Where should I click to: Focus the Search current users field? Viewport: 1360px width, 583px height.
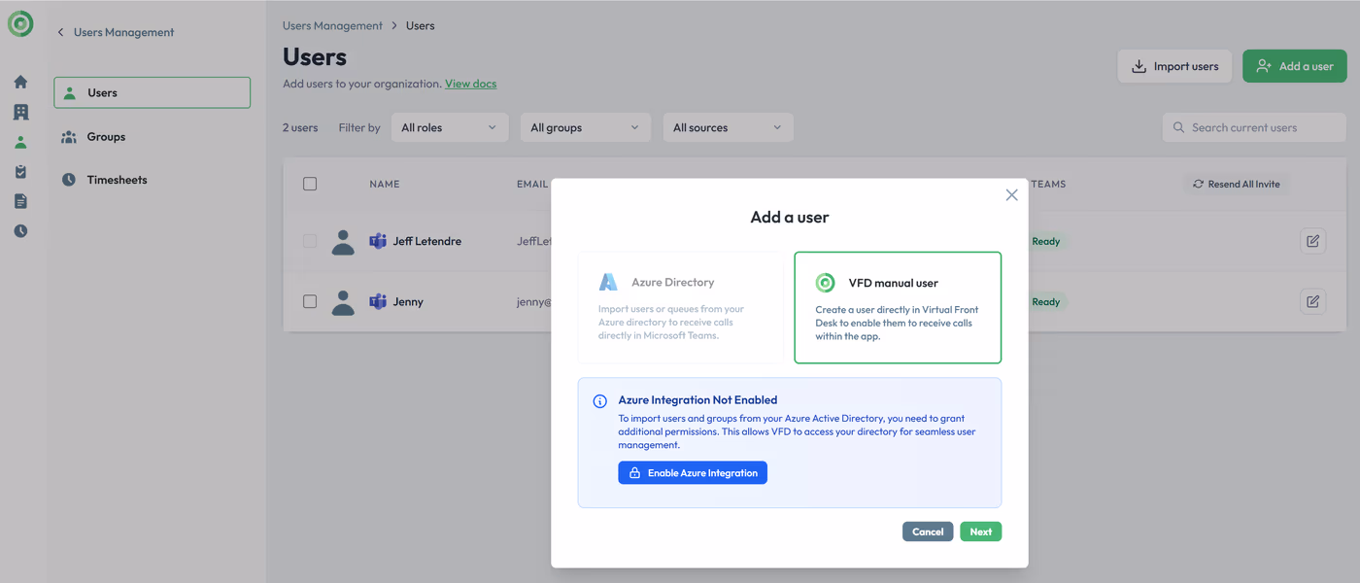[x=1254, y=127]
